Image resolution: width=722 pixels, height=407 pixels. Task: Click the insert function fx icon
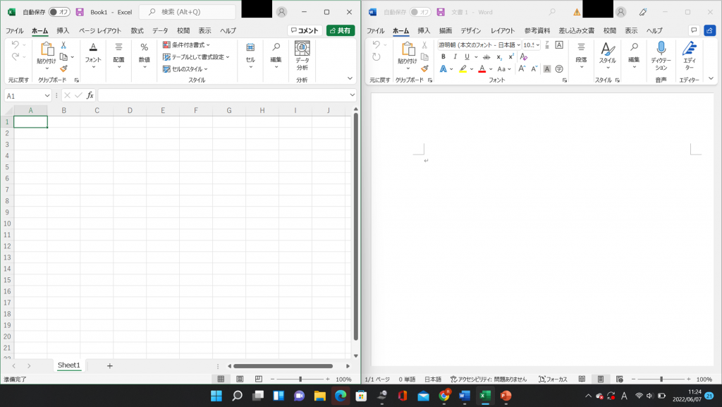pyautogui.click(x=90, y=95)
